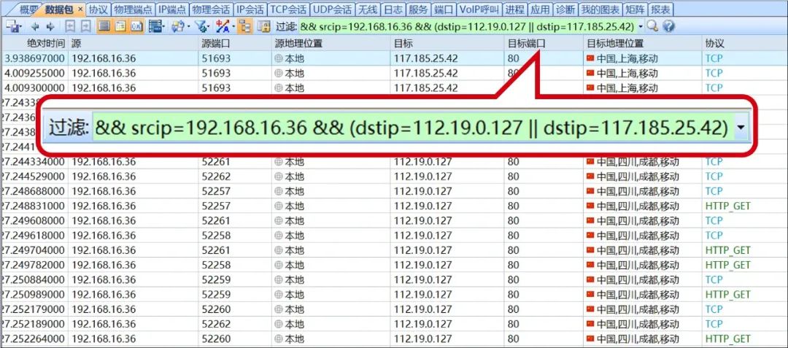
Task: Open help with the question mark icon
Action: pyautogui.click(x=668, y=26)
